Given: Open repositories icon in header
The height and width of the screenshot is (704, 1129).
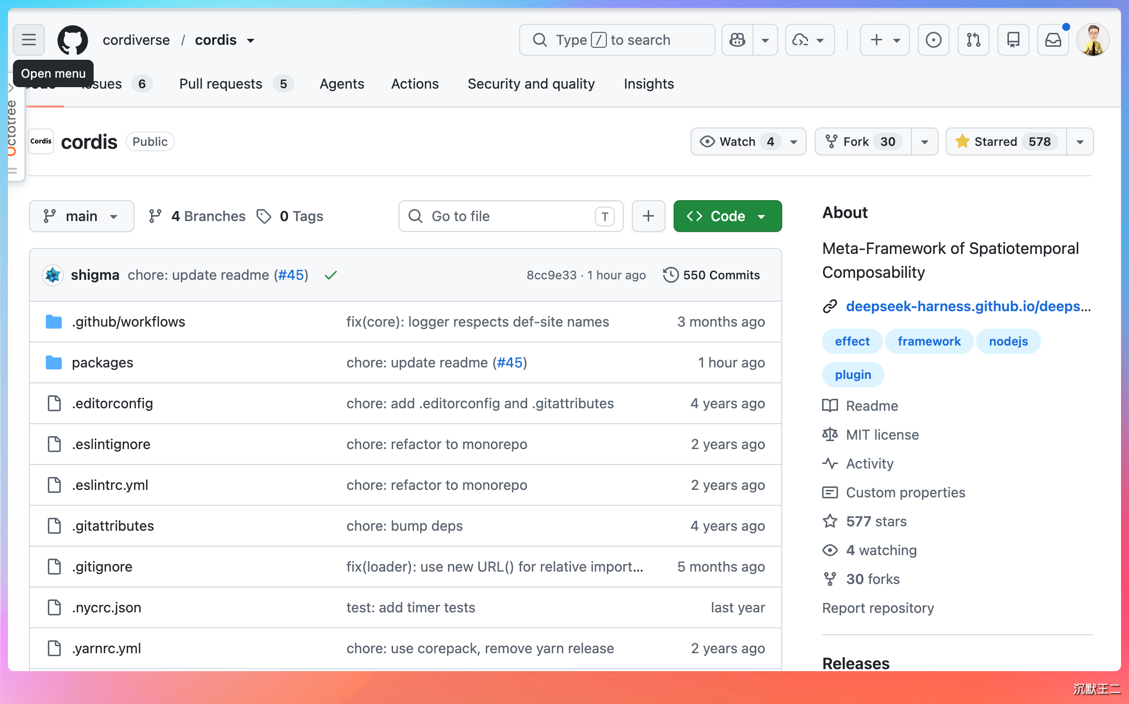Looking at the screenshot, I should [x=1013, y=40].
